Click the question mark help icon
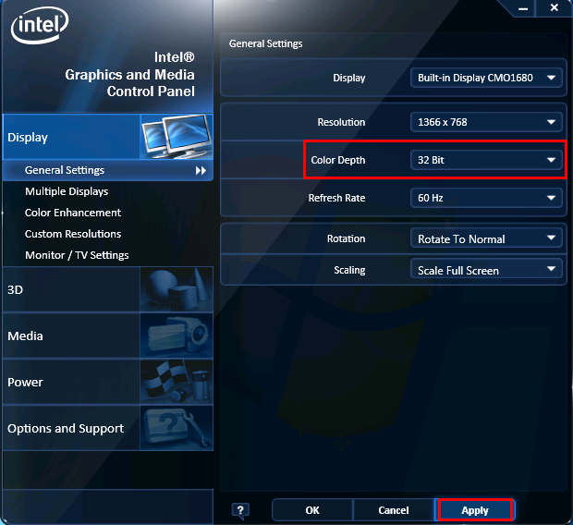The image size is (573, 525). (240, 510)
